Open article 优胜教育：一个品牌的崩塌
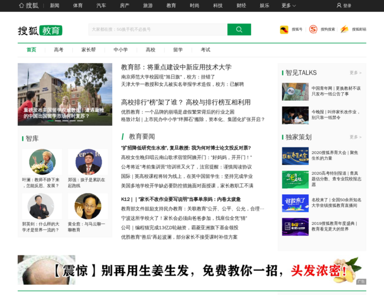This screenshot has width=384, height=295. [x=178, y=112]
